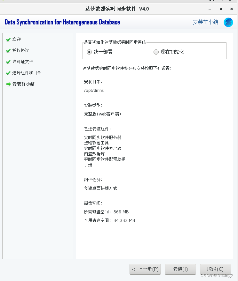
Task: Maximize the installer window
Action: (220, 9)
